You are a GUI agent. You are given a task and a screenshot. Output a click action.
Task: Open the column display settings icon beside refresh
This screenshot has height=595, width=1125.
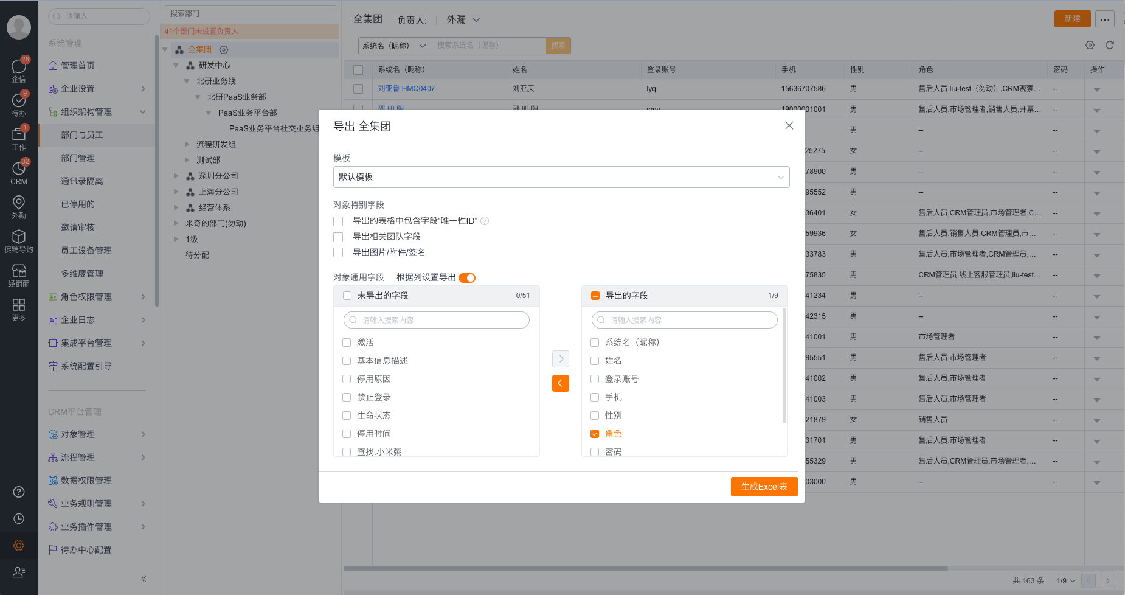pos(1089,45)
